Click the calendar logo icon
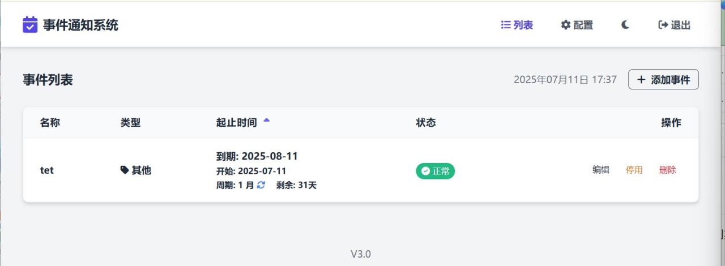 (30, 25)
